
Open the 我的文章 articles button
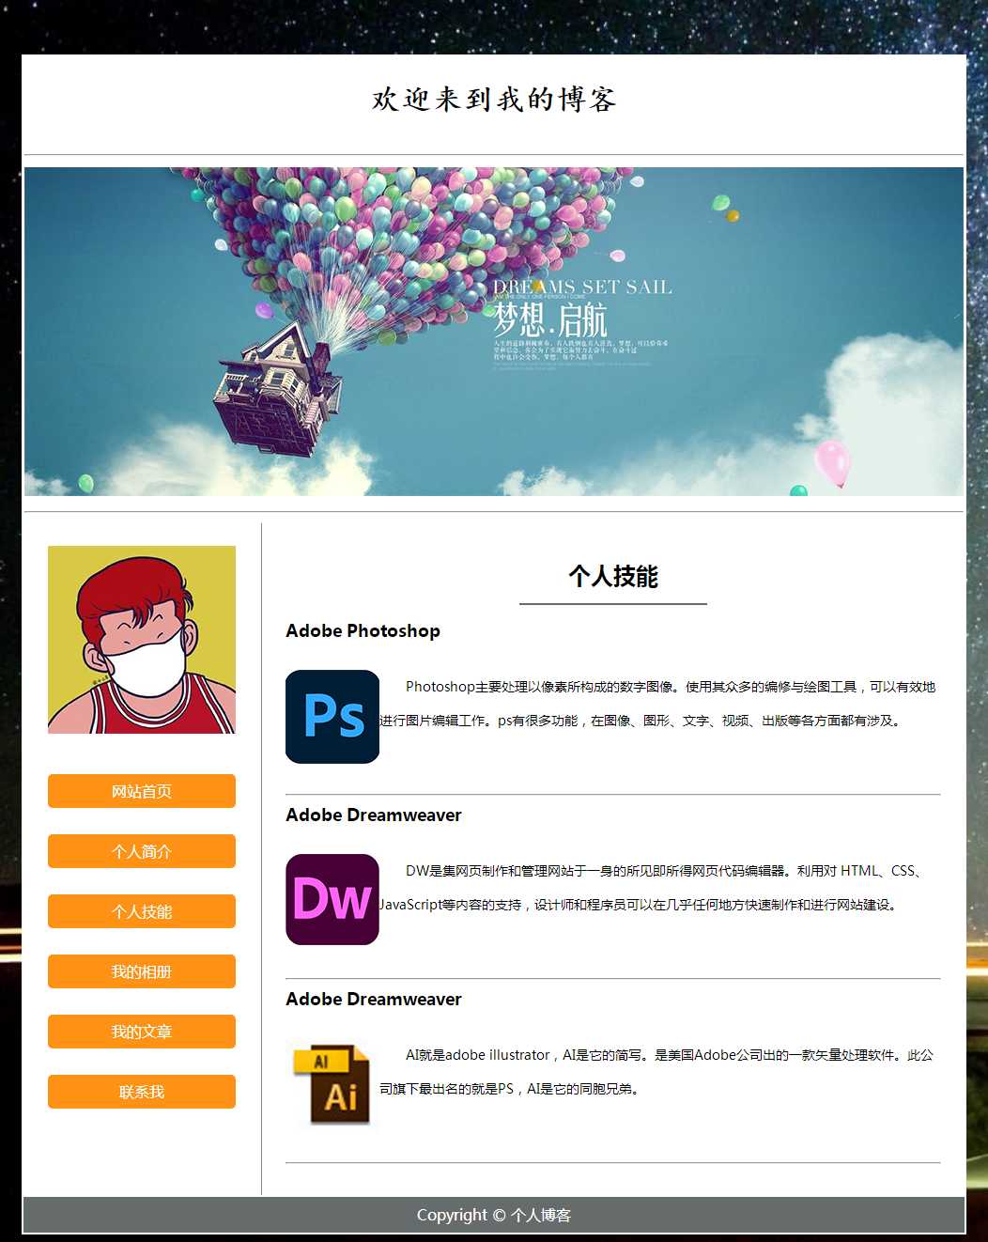(142, 1032)
